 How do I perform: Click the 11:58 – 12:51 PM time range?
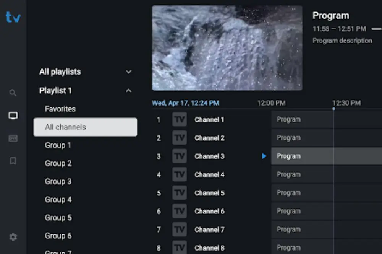coord(339,29)
